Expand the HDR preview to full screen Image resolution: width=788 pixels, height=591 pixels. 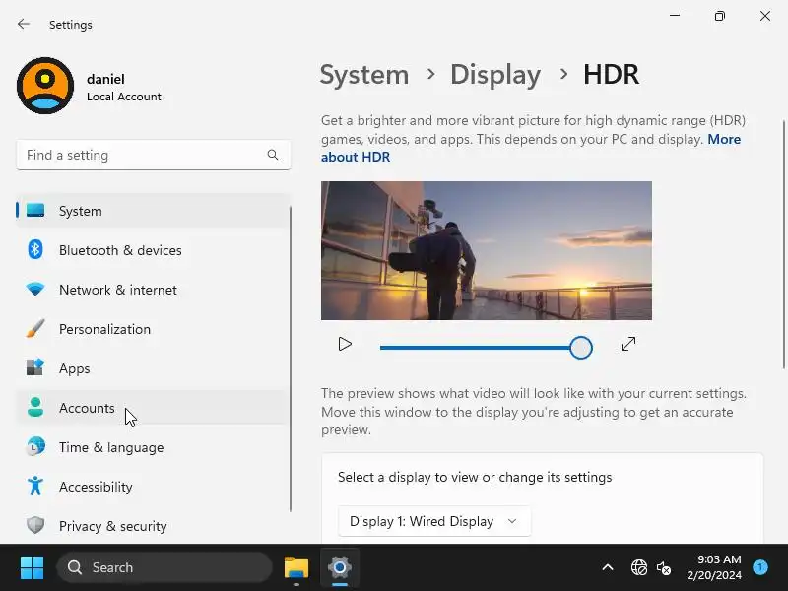(628, 344)
